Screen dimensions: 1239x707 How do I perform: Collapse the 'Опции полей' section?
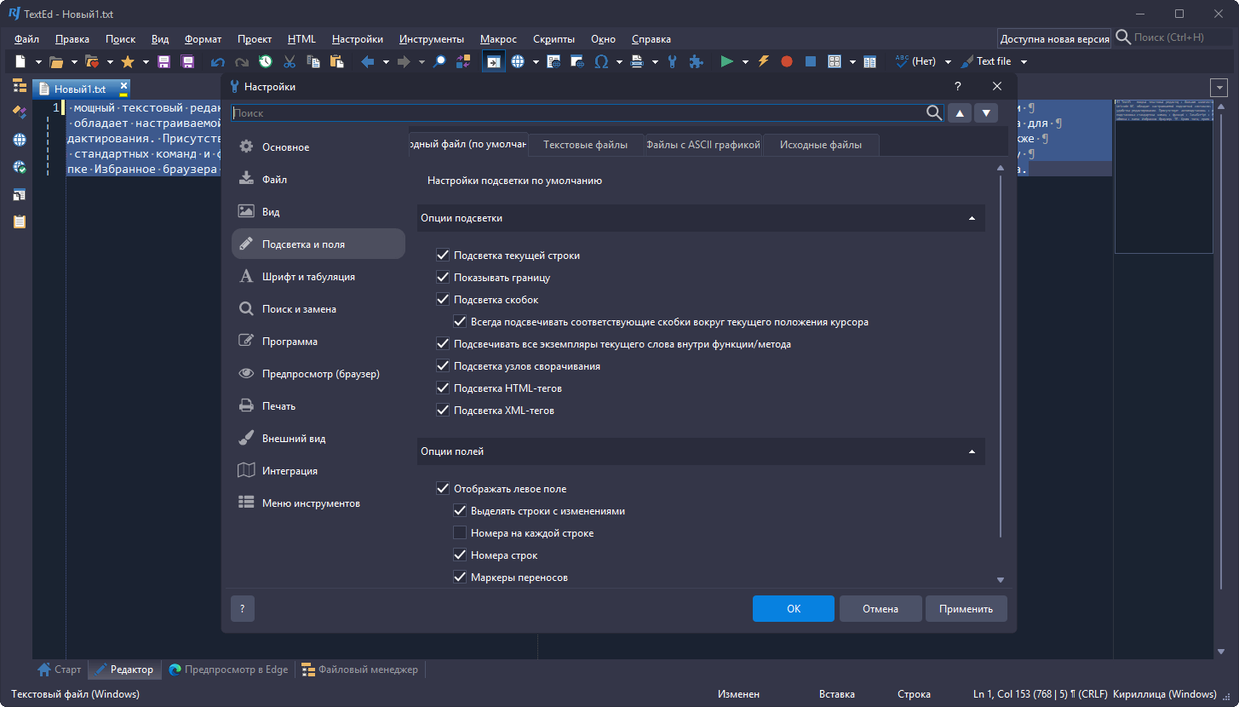[972, 451]
